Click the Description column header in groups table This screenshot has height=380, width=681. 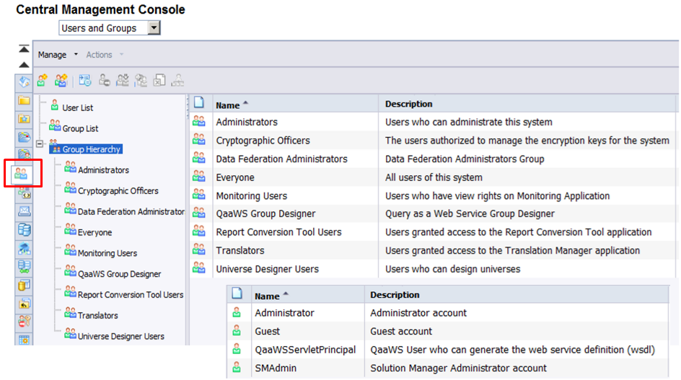pyautogui.click(x=408, y=104)
